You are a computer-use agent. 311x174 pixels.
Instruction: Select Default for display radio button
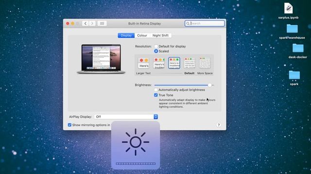pos(156,46)
